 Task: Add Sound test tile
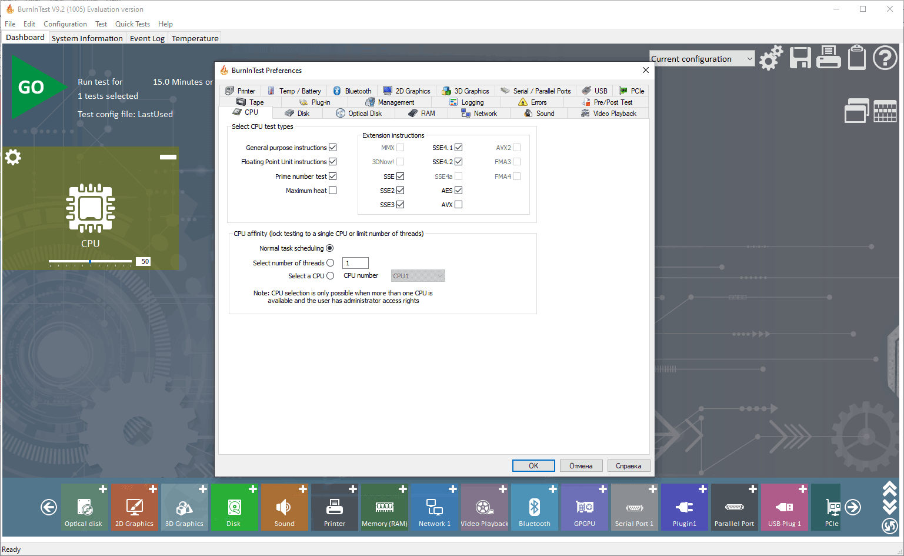tap(303, 489)
